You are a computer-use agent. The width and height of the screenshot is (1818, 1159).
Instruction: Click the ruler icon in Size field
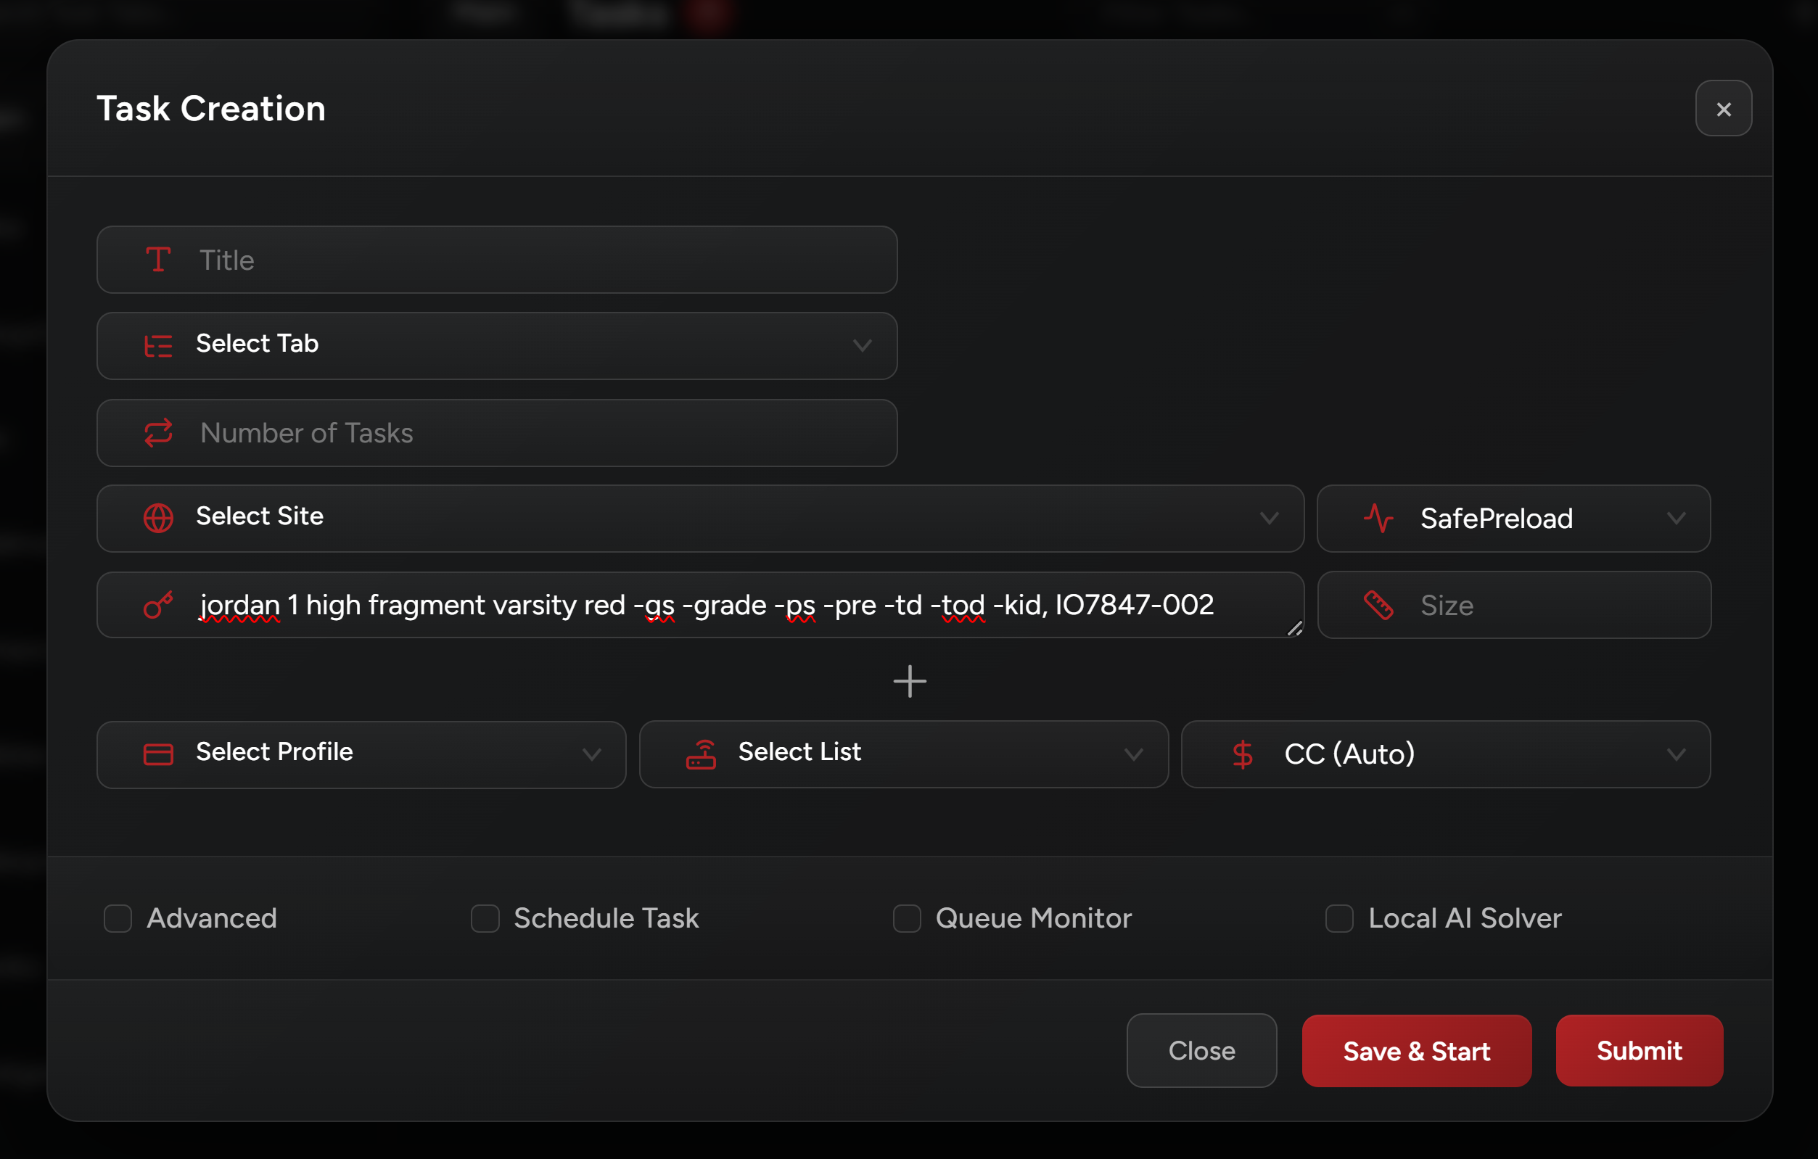point(1378,605)
